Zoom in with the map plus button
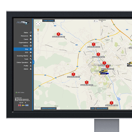 tap(38, 34)
